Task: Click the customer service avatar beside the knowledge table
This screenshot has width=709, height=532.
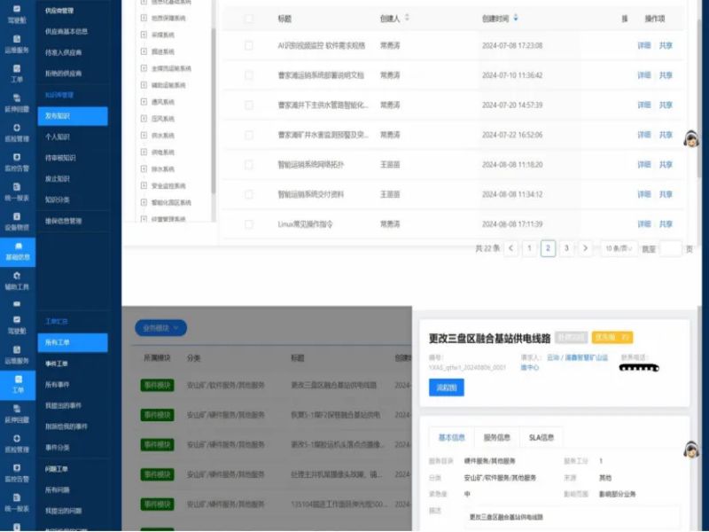Action: 692,138
